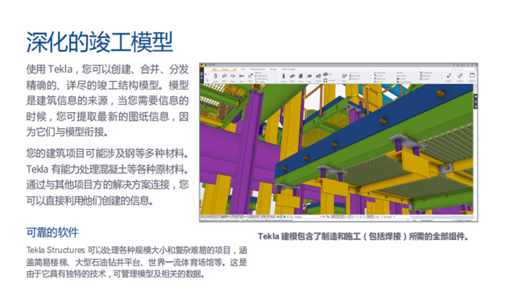Viewport: 507px width, 298px height.
Task: Select the concrete Panel tool
Action: tap(301, 77)
